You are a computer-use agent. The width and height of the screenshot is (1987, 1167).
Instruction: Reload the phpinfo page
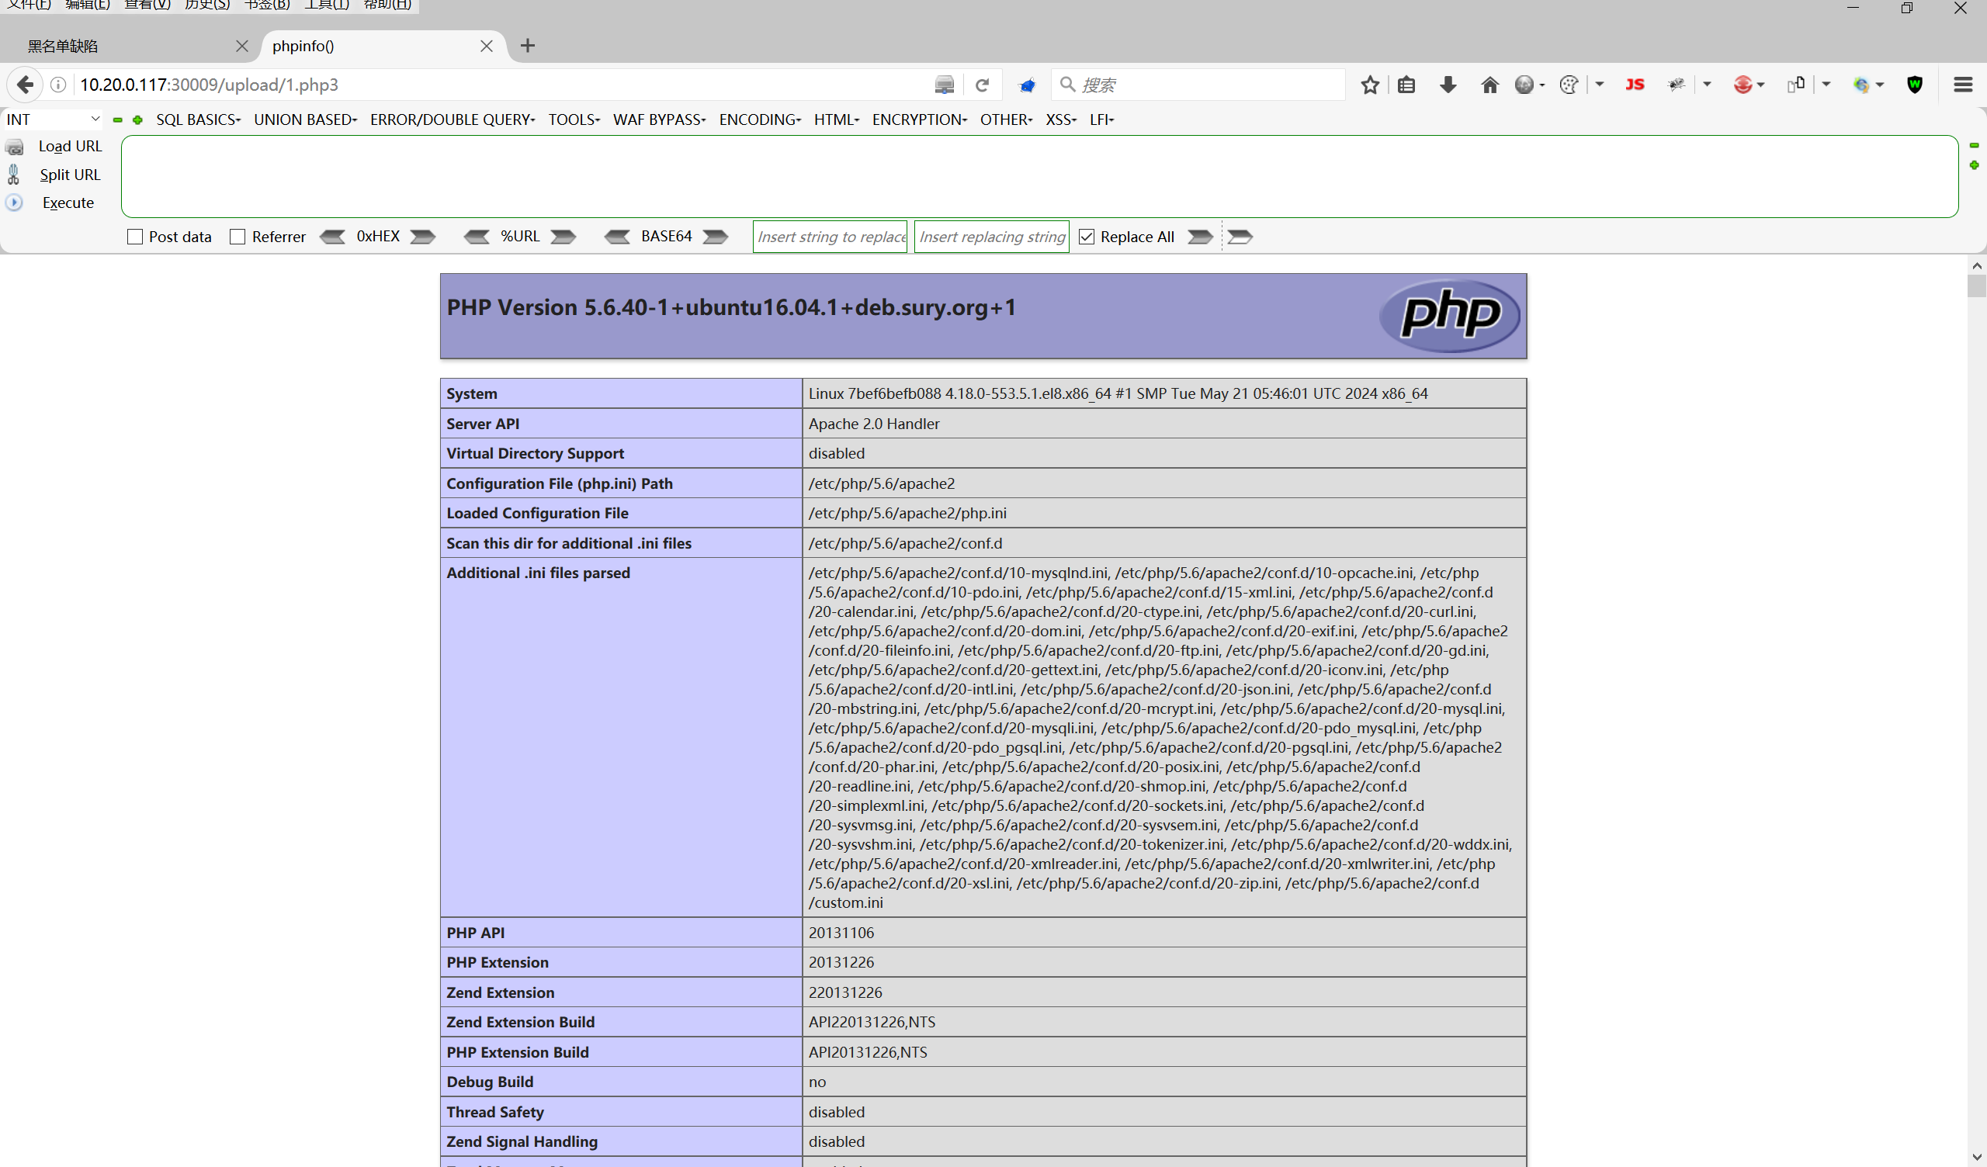click(x=982, y=85)
